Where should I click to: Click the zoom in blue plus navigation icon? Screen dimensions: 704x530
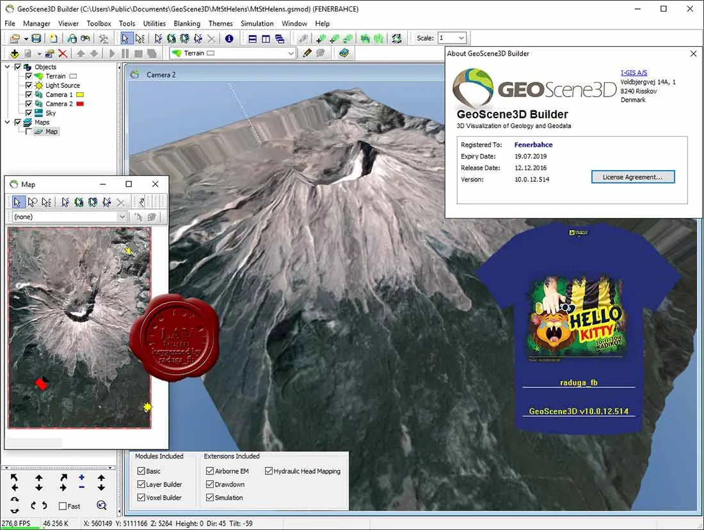pyautogui.click(x=81, y=478)
